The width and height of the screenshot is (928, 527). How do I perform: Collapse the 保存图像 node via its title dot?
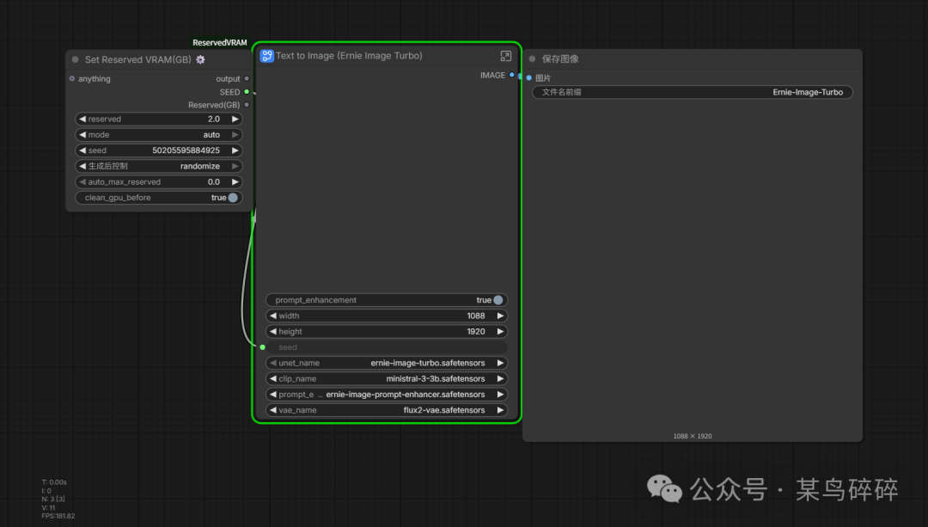coord(533,59)
